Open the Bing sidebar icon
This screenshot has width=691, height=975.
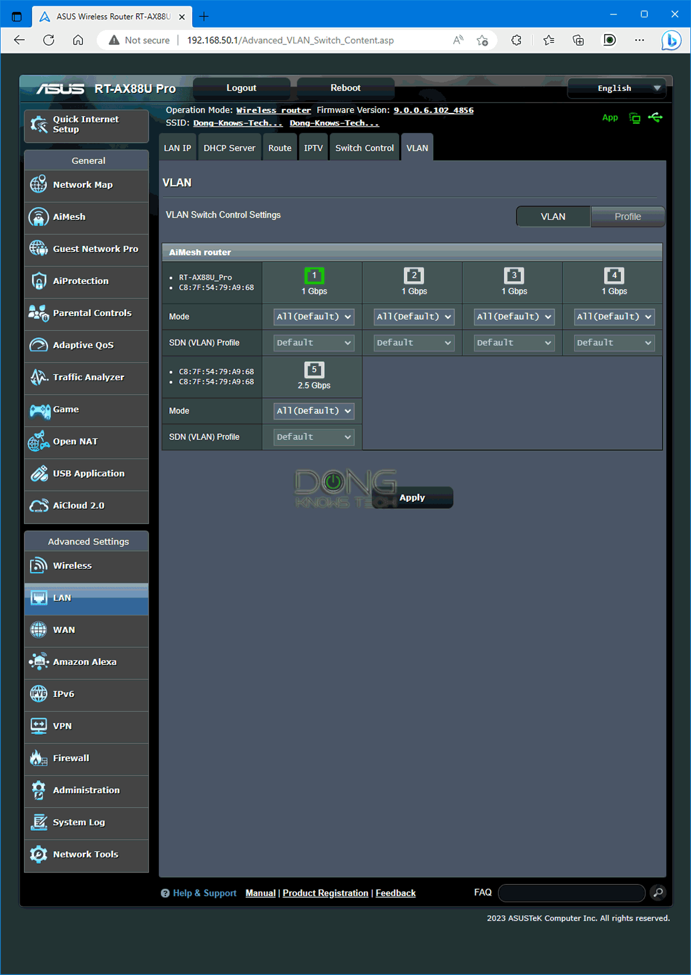[671, 40]
